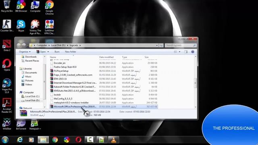Screen dimensions: 258x145
Task: Sort files by Date modified column
Action: 106,57
